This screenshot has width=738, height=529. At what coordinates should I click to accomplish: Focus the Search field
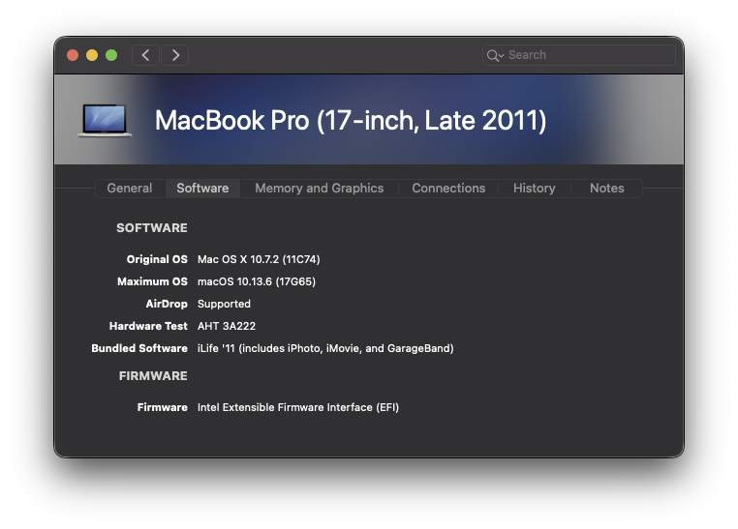[x=579, y=55]
